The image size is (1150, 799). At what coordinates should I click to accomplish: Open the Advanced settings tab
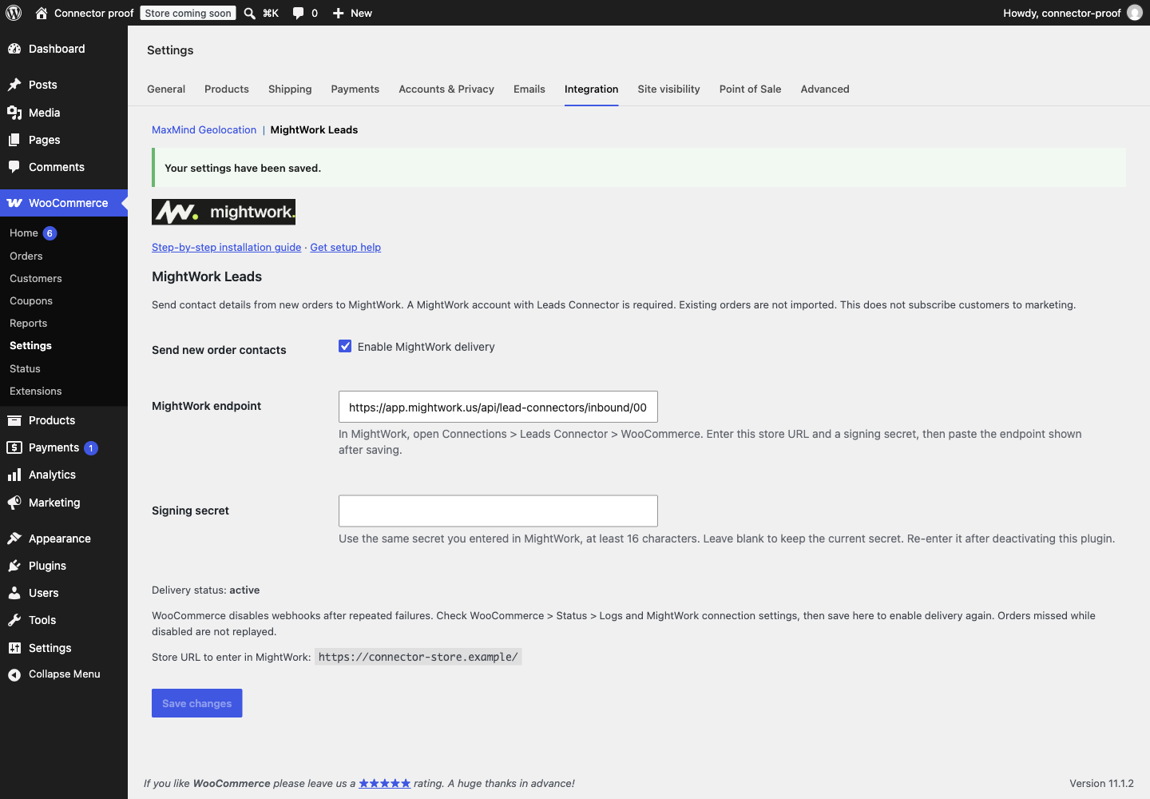pos(825,89)
